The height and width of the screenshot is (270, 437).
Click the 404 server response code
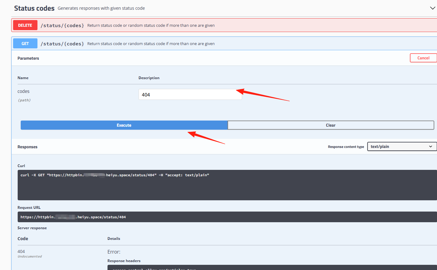pos(21,251)
